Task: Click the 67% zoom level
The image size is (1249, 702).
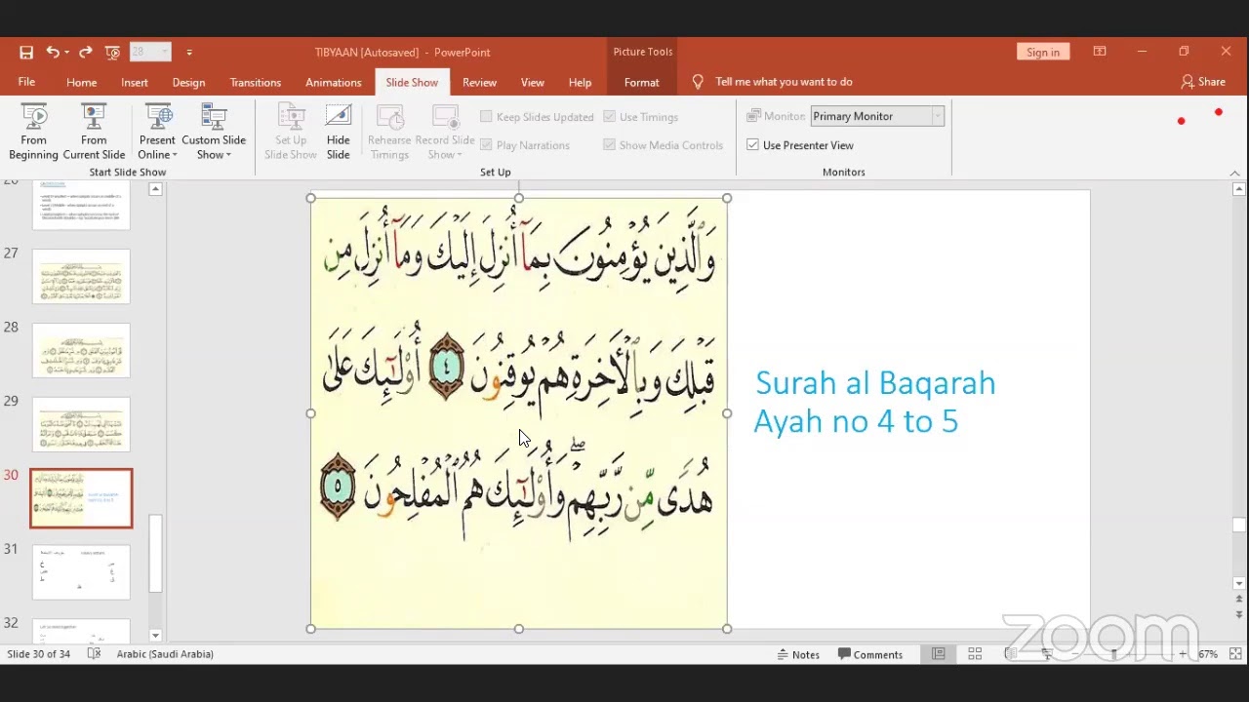Action: 1209,654
